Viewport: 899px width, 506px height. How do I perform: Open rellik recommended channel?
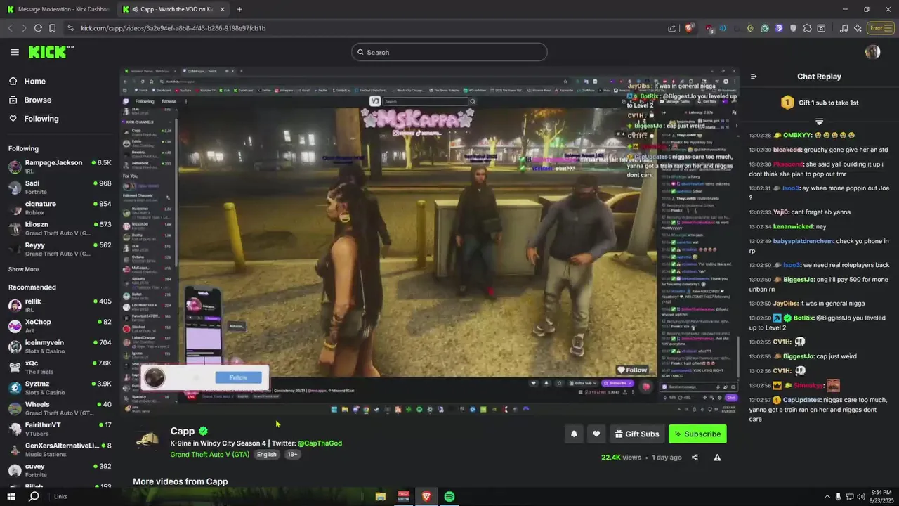(x=60, y=305)
